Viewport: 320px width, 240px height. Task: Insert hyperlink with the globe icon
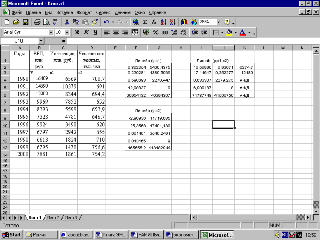[x=136, y=22]
